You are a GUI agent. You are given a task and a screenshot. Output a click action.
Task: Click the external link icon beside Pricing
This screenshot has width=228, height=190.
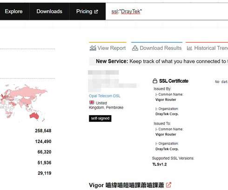pos(96,12)
